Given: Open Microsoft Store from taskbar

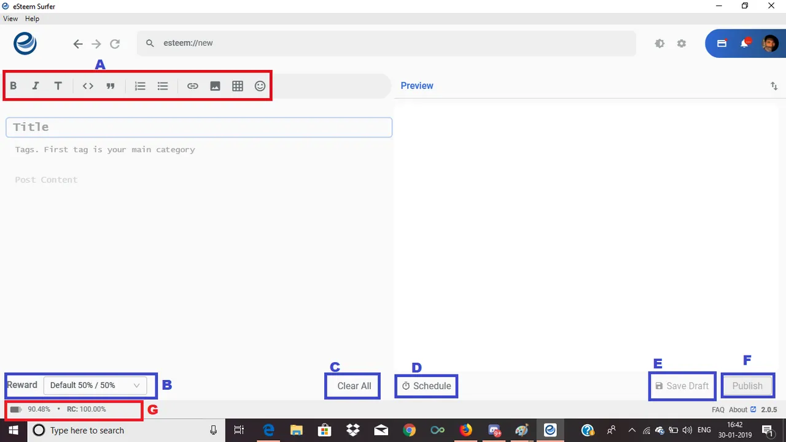Looking at the screenshot, I should (x=325, y=430).
